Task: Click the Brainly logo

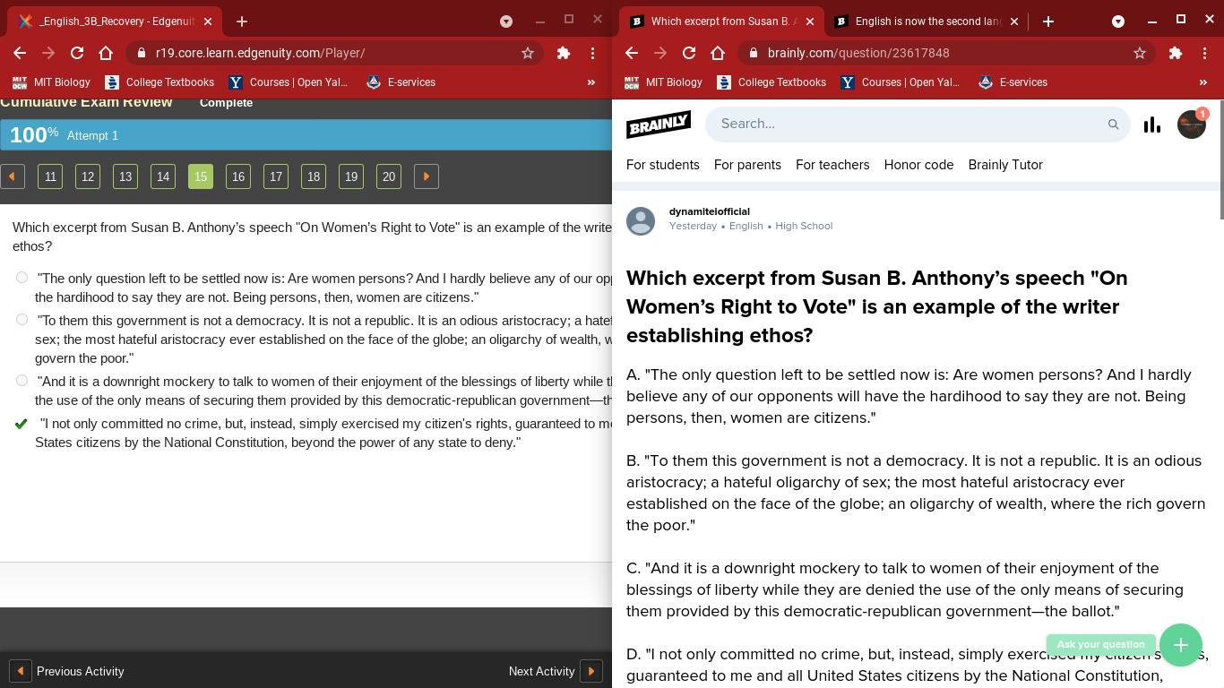Action: pos(659,124)
